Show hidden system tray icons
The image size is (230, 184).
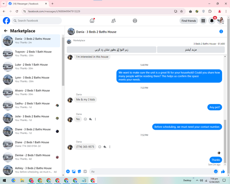coord(197,180)
